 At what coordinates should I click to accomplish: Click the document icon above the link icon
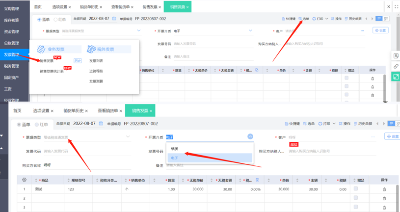(x=396, y=56)
